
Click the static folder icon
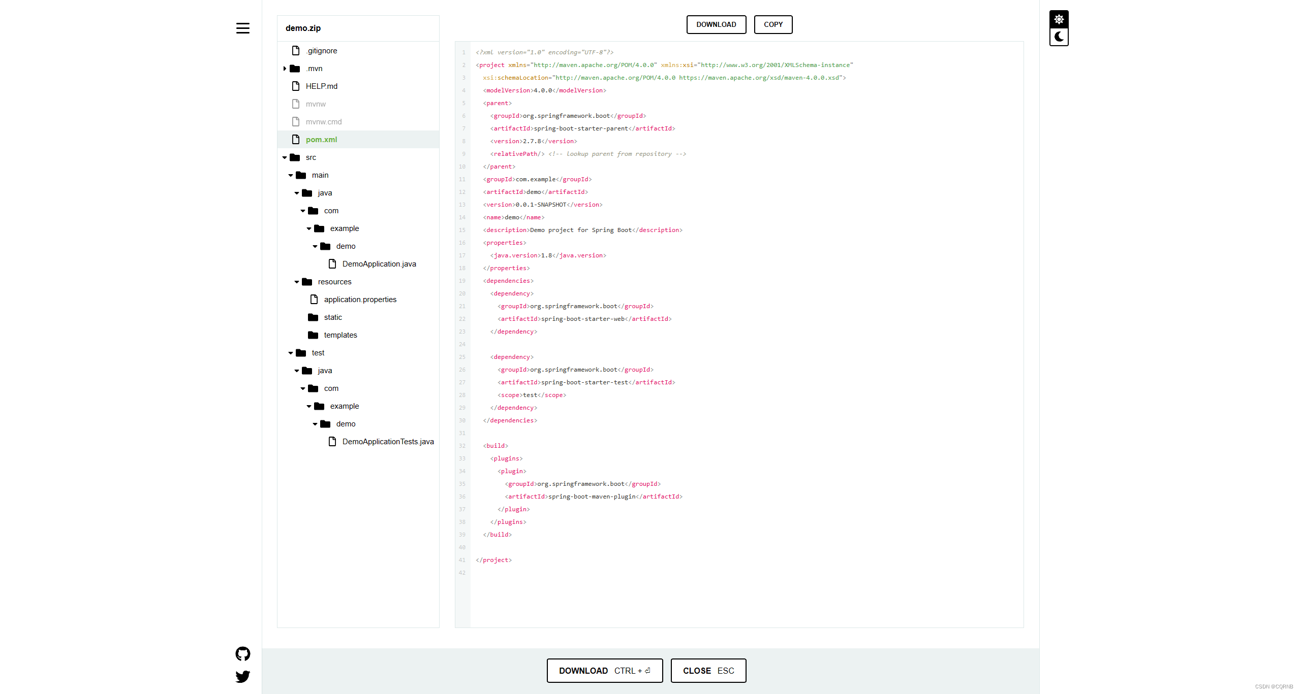313,317
